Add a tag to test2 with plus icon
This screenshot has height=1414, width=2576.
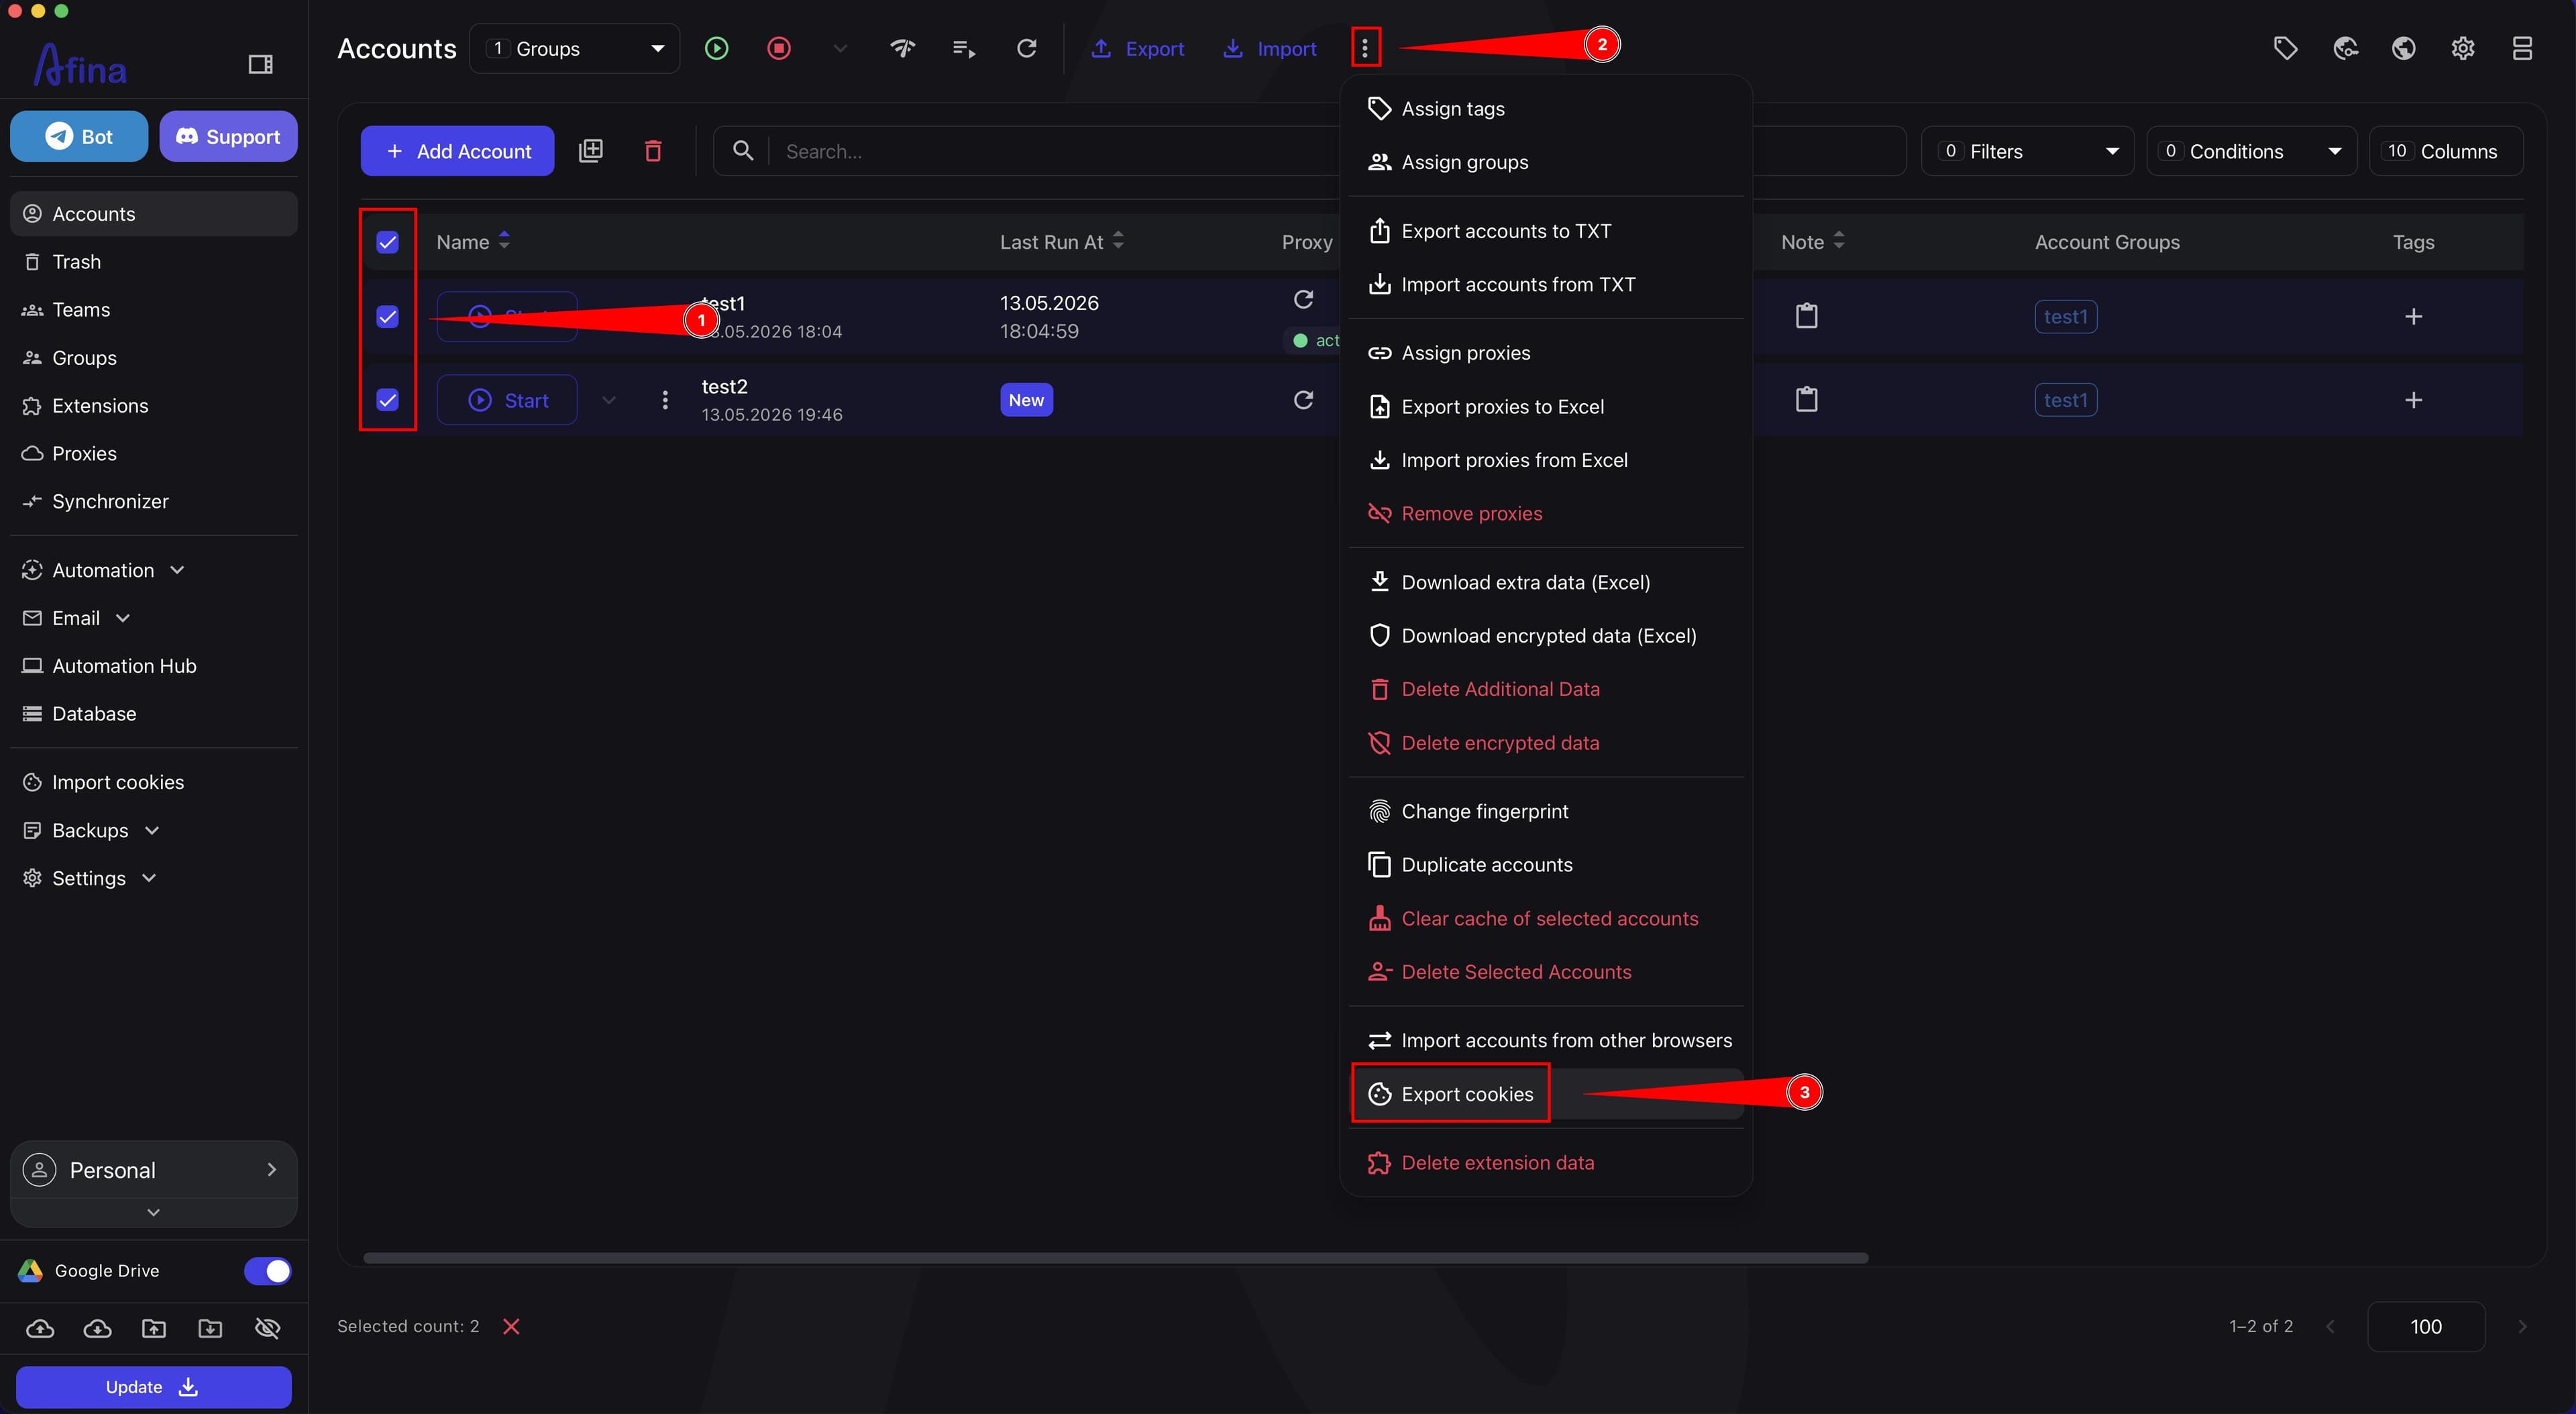[x=2413, y=400]
